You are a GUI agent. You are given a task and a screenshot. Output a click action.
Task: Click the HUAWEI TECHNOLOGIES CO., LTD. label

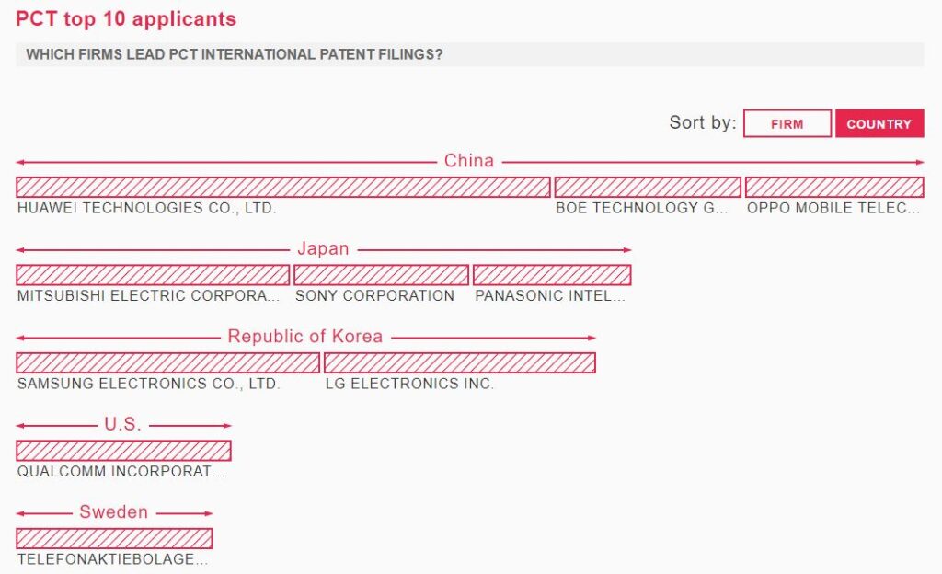(146, 208)
